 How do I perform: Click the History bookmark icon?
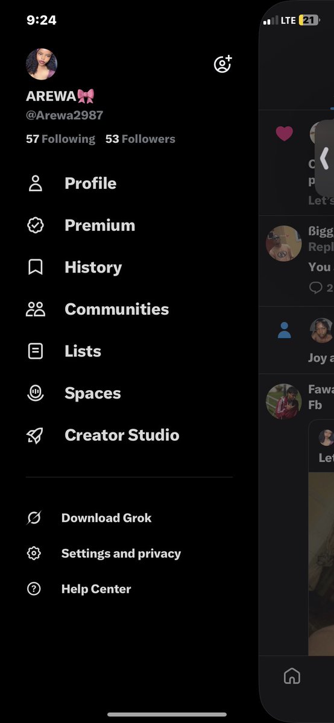tap(36, 267)
